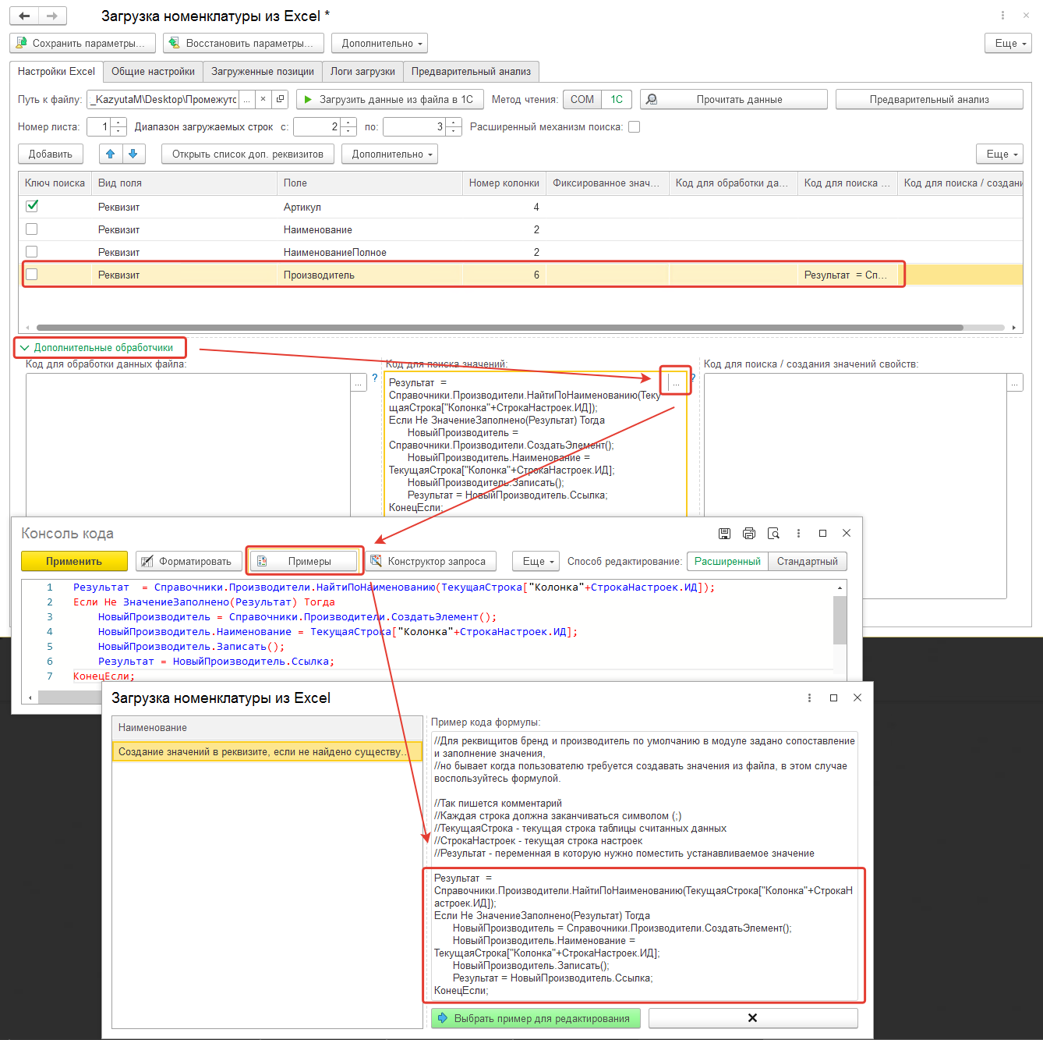Switch editing mode to Расширенный
This screenshot has width=1043, height=1040.
tap(727, 561)
